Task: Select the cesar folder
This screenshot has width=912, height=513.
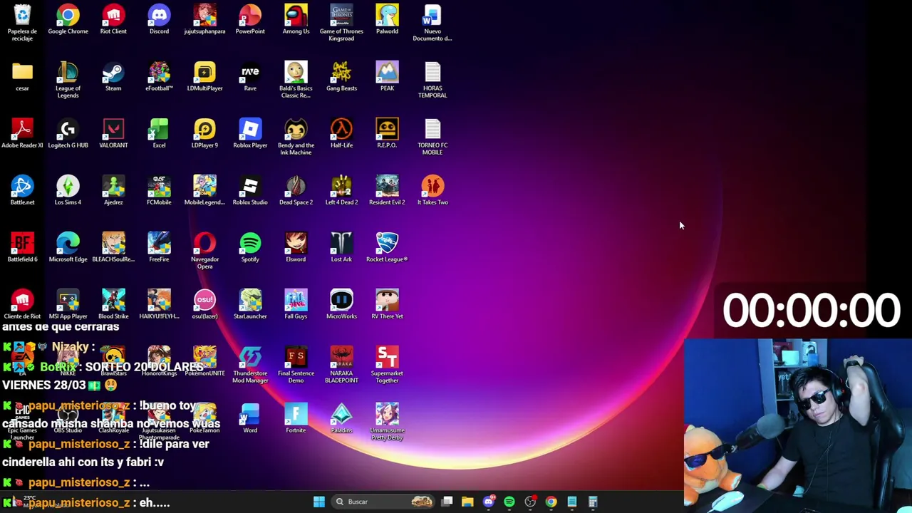Action: coord(22,76)
